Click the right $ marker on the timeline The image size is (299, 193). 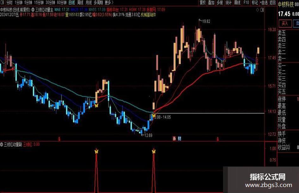click(218, 139)
